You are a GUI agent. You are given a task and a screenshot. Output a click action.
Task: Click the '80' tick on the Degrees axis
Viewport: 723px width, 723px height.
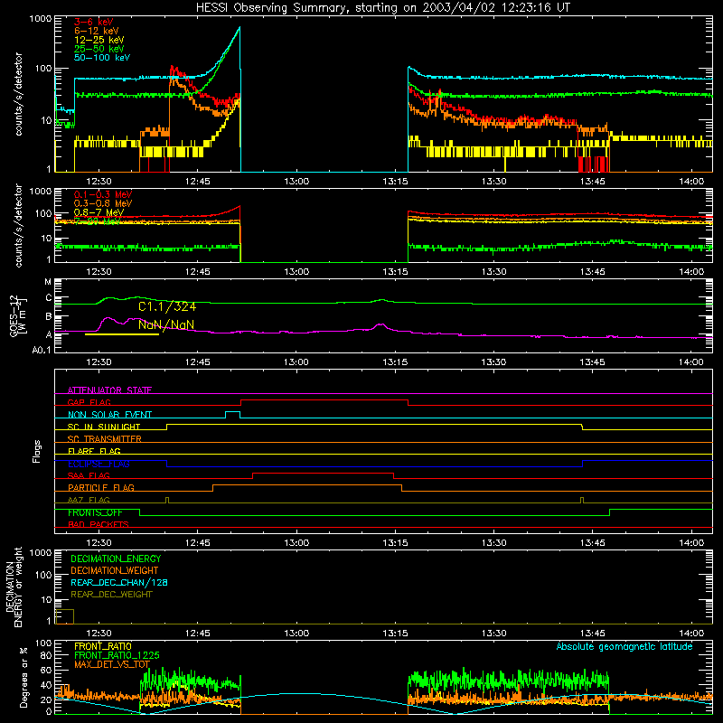pyautogui.click(x=46, y=655)
